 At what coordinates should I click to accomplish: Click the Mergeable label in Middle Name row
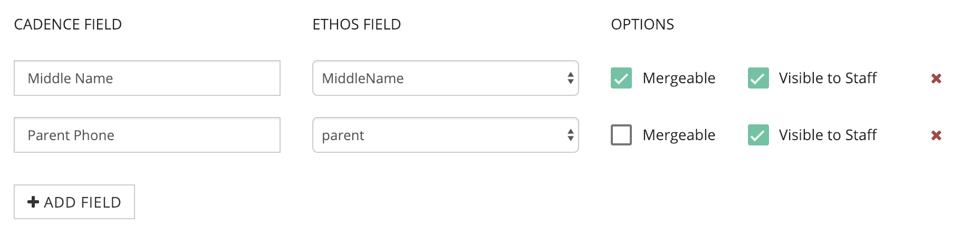click(679, 78)
